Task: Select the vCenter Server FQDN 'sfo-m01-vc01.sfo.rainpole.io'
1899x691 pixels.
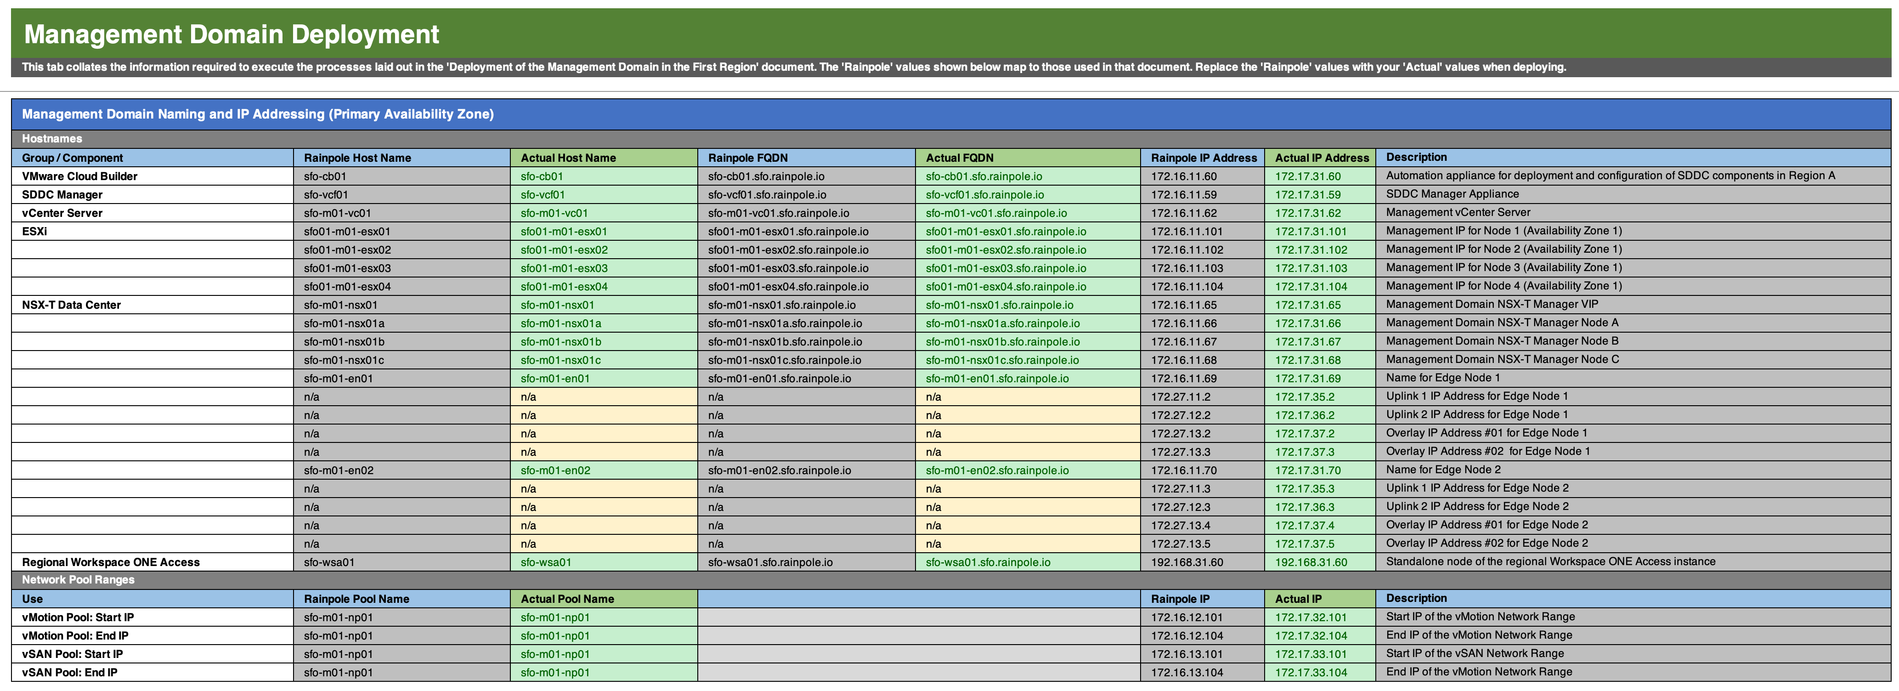Action: [x=778, y=212]
